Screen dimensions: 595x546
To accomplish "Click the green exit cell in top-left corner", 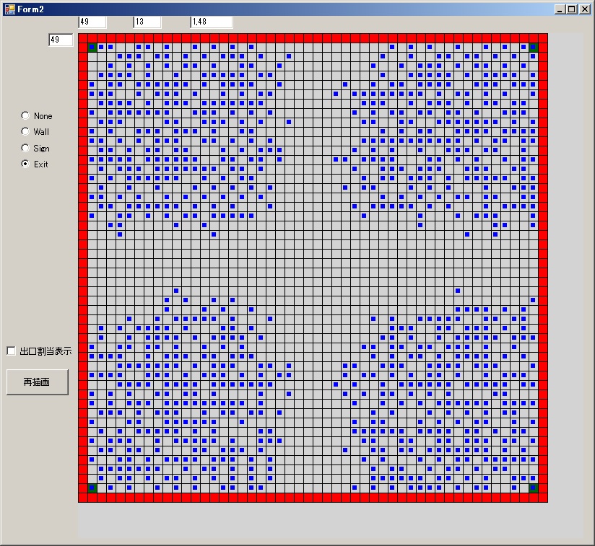I will 92,48.
